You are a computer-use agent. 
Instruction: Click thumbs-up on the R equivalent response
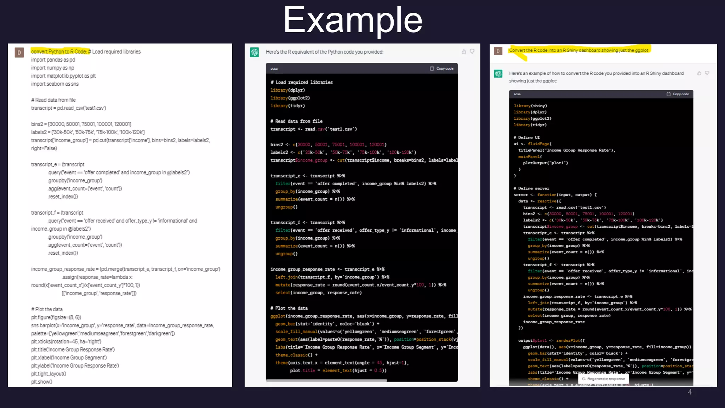coord(464,52)
